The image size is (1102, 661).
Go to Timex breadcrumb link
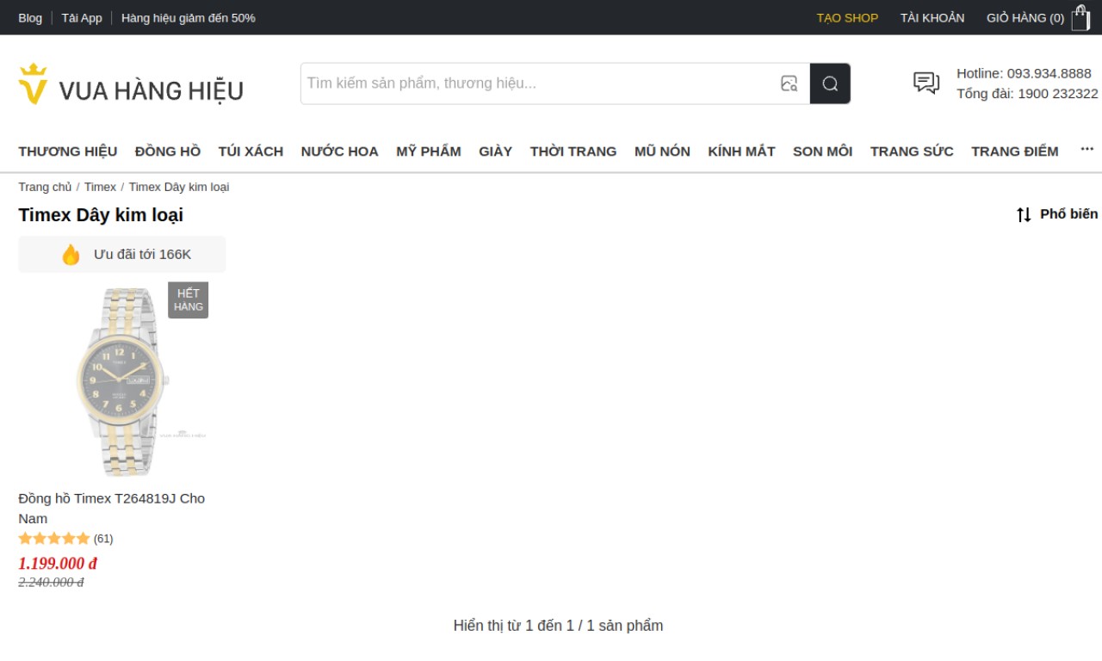pos(100,187)
